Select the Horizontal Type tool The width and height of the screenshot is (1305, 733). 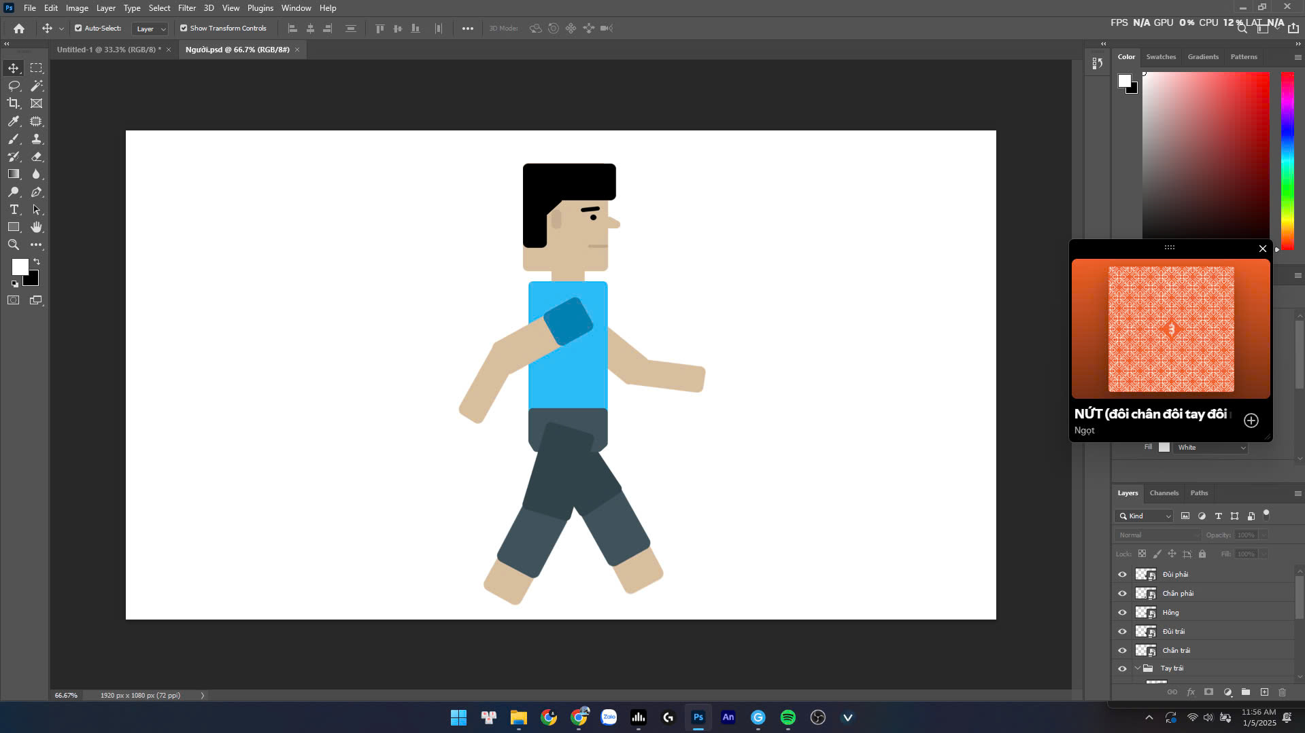(x=14, y=209)
